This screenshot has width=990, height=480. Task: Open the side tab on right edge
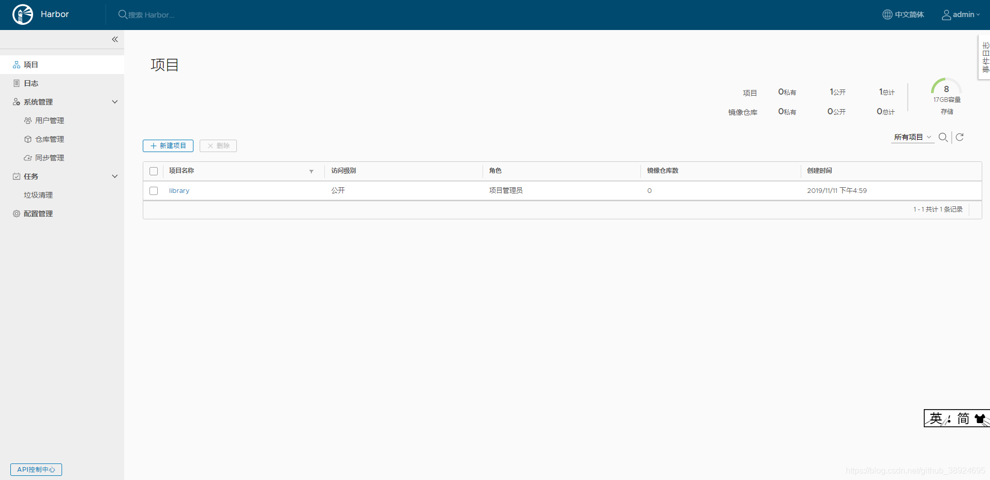pos(985,57)
